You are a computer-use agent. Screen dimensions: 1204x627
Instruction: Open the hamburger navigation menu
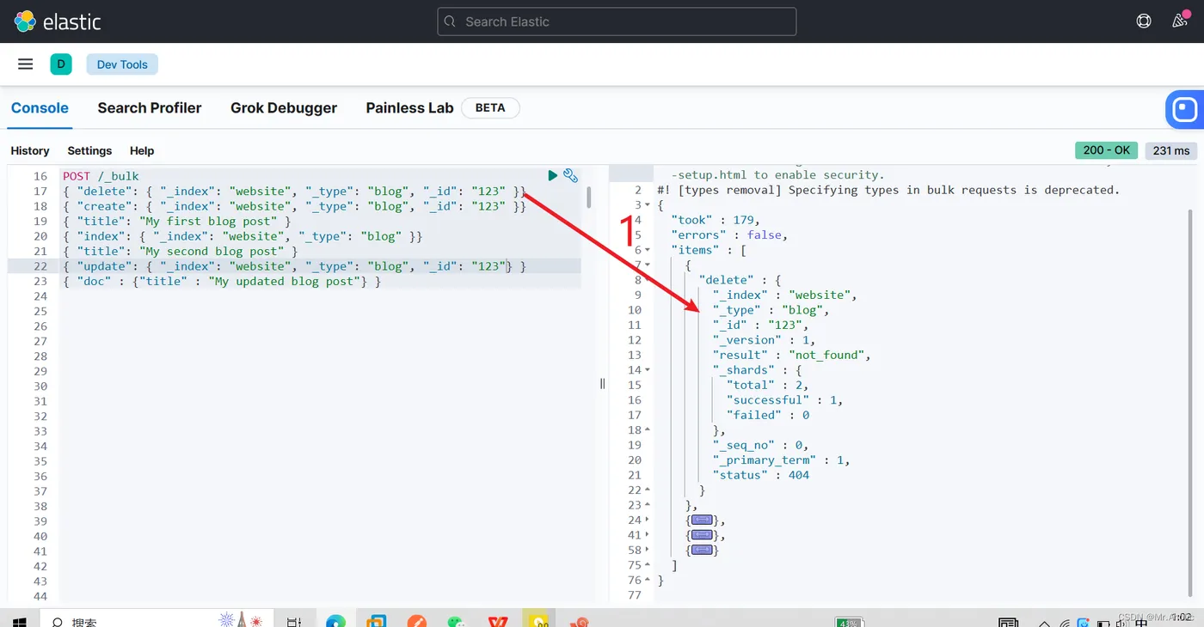[26, 64]
